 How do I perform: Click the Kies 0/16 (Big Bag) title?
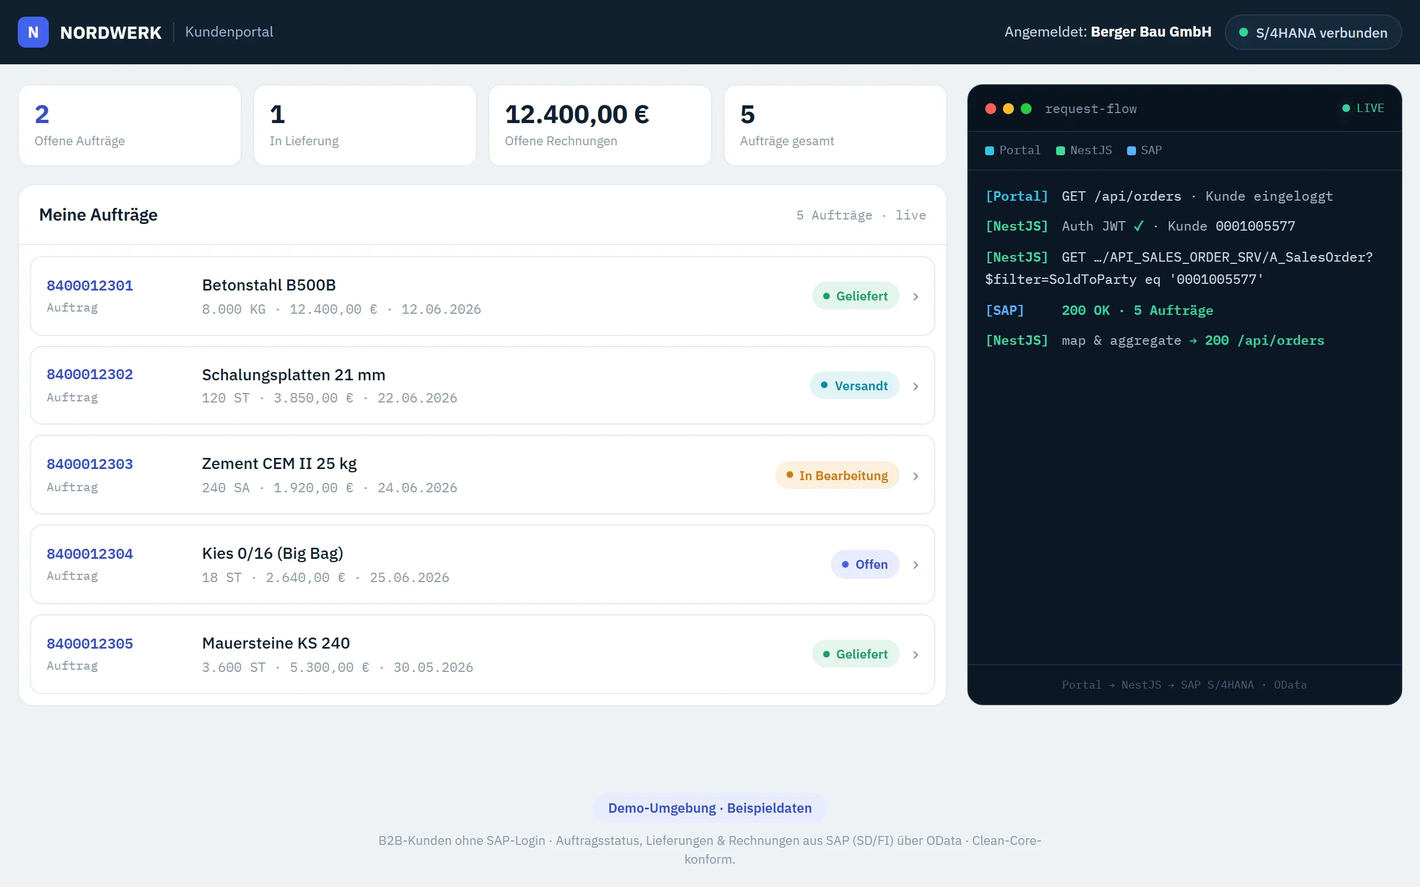click(272, 553)
